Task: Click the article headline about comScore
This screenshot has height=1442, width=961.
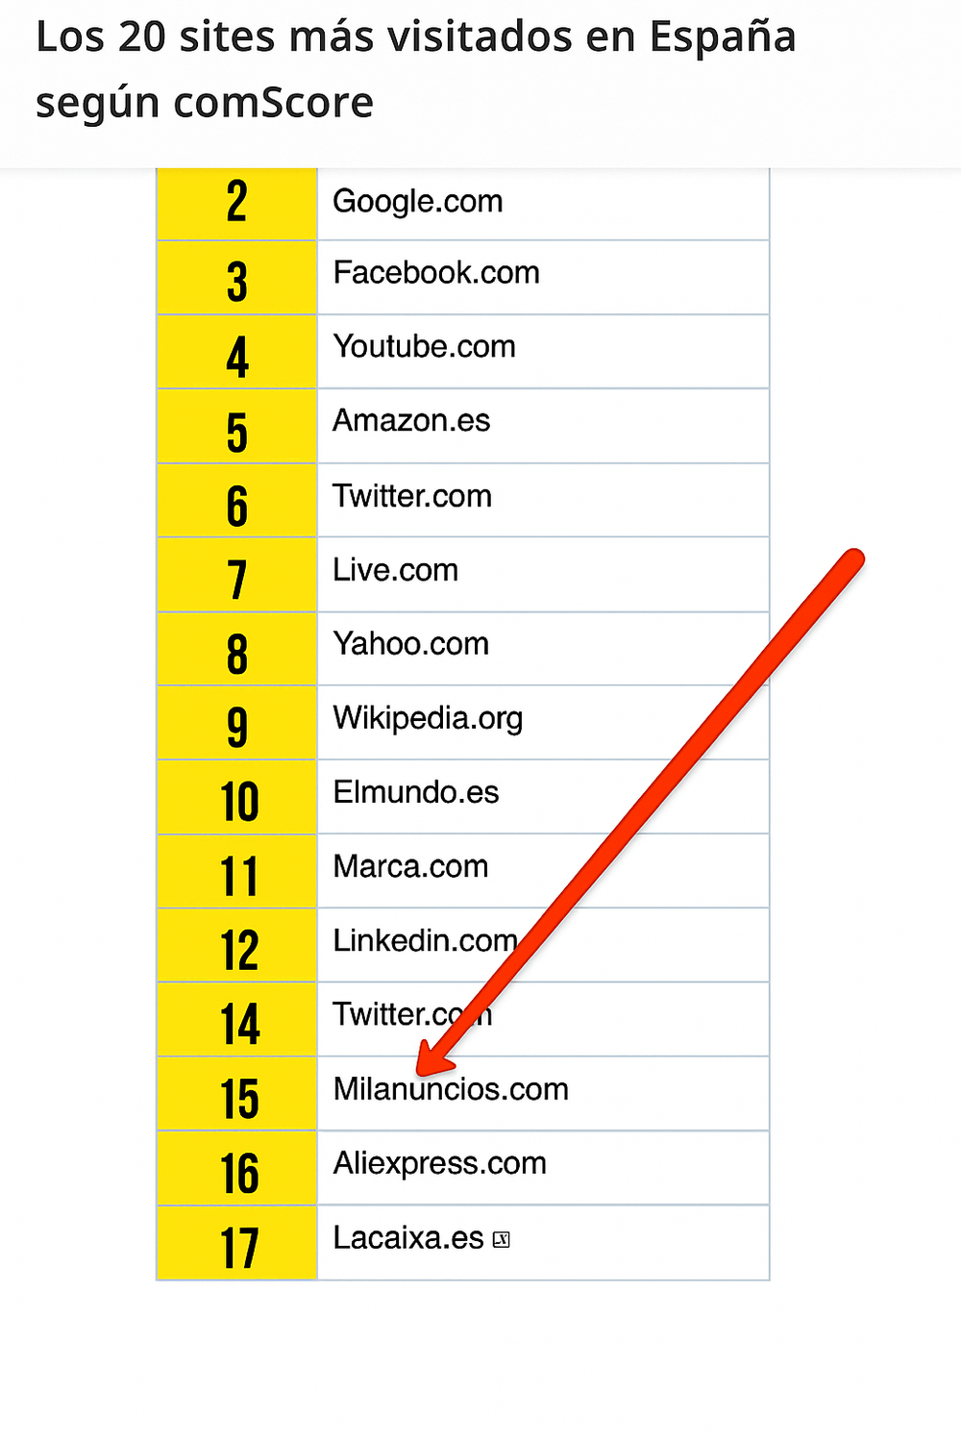Action: (x=415, y=69)
